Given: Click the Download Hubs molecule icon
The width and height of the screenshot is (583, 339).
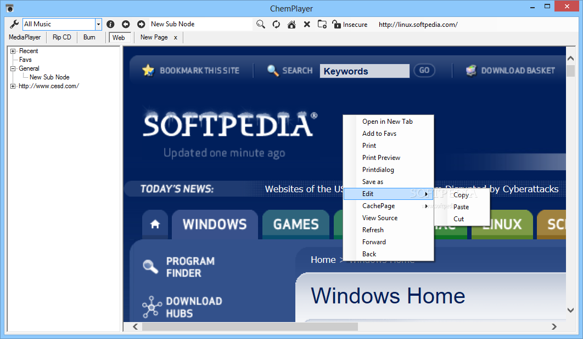Looking at the screenshot, I should [x=152, y=307].
